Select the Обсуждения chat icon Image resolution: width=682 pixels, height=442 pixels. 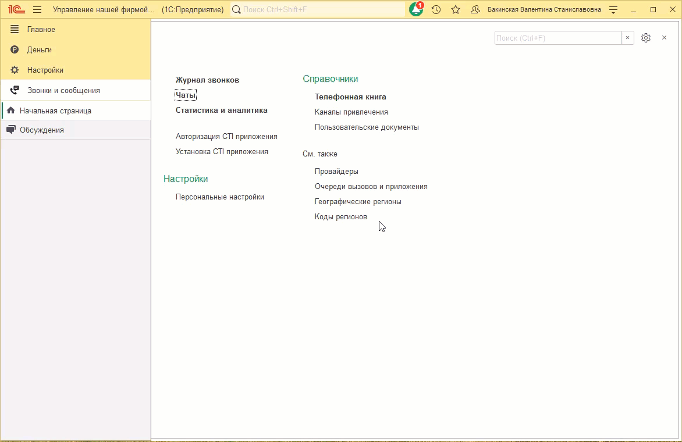pyautogui.click(x=10, y=129)
